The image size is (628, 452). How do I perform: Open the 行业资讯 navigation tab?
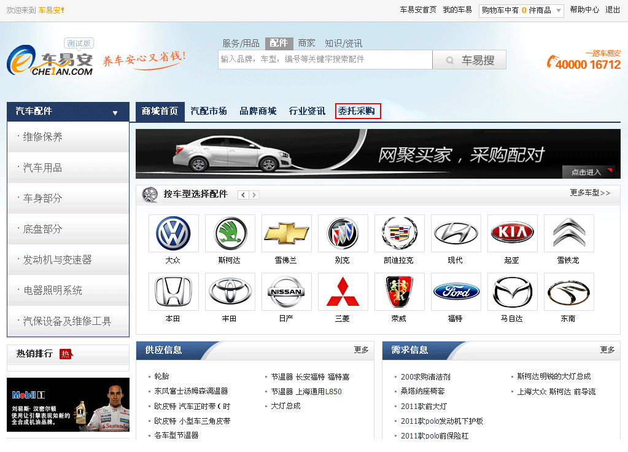coord(307,111)
